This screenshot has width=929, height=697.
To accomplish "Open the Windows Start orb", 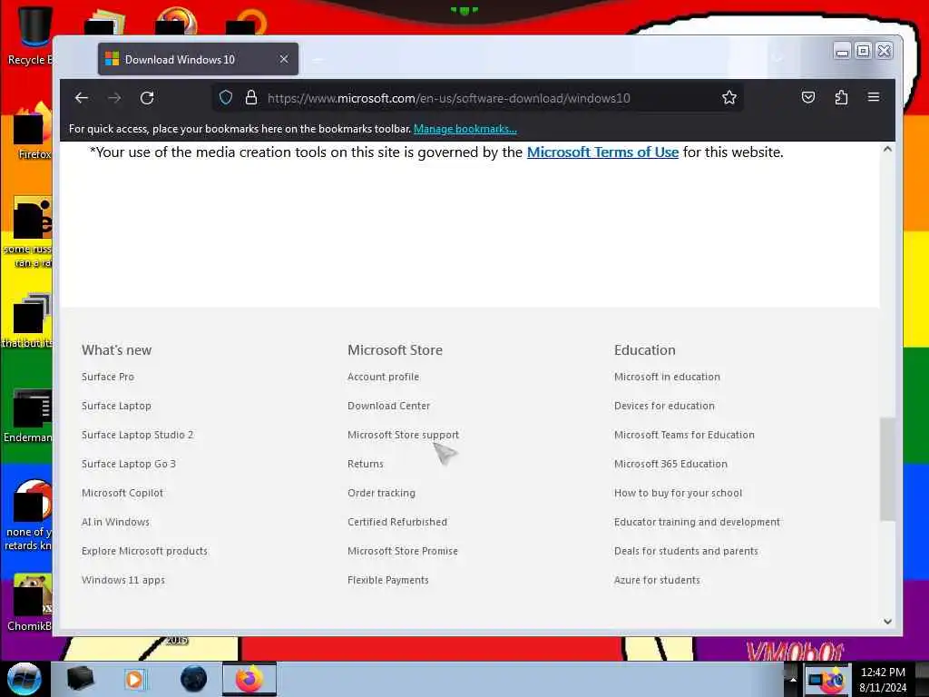I will tap(24, 679).
